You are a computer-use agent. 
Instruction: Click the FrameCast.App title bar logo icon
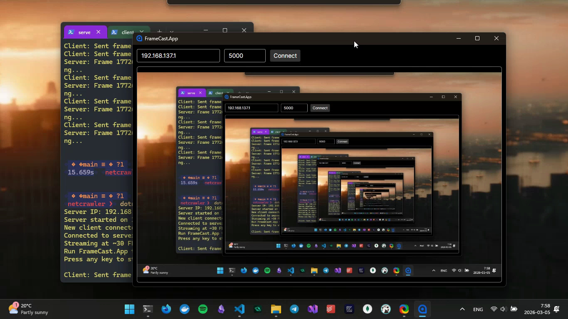pos(139,38)
